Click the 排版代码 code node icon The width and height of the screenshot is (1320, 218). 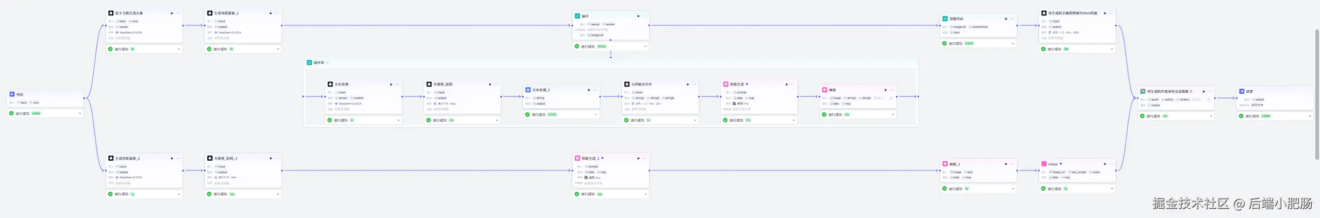tap(945, 19)
